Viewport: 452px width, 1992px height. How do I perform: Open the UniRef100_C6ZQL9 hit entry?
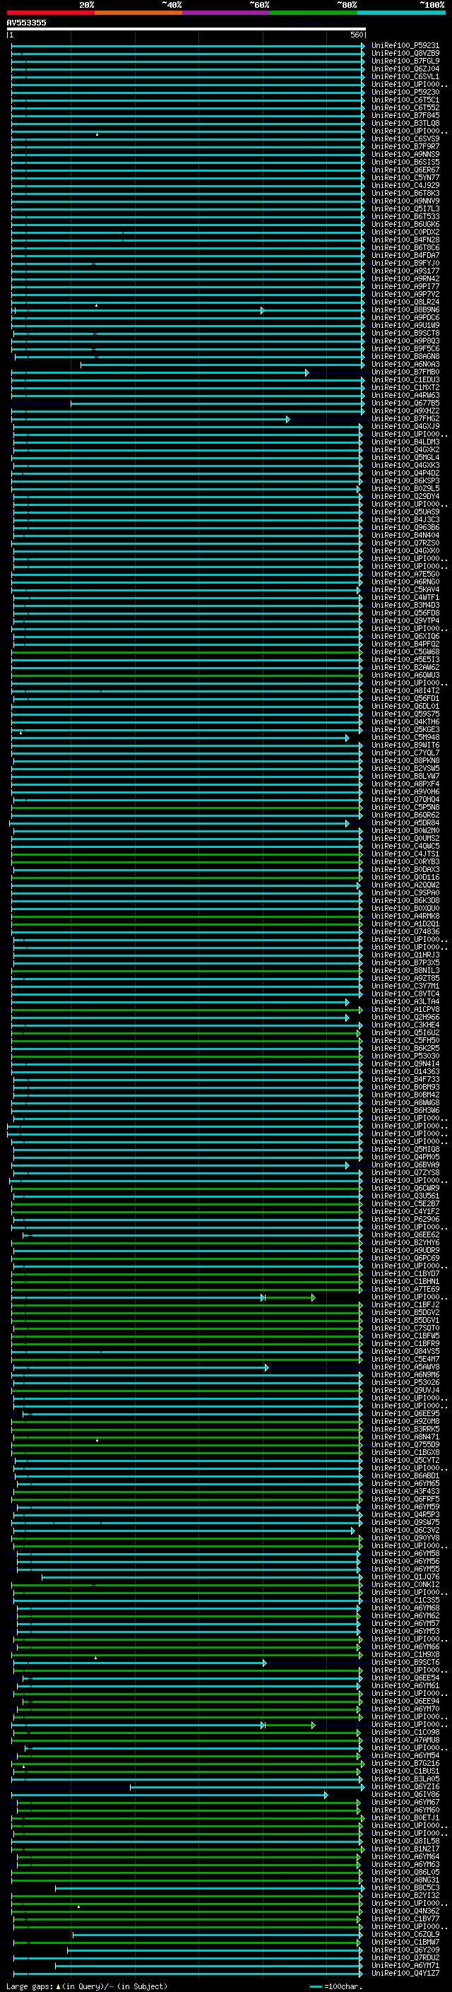[405, 1934]
